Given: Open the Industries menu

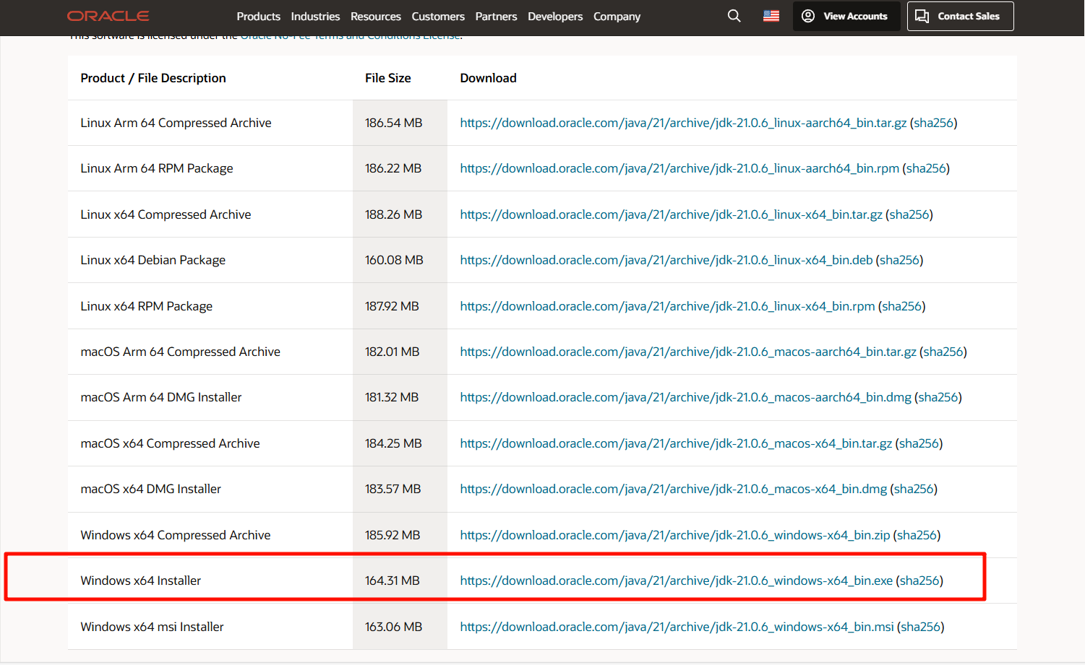Looking at the screenshot, I should [315, 17].
